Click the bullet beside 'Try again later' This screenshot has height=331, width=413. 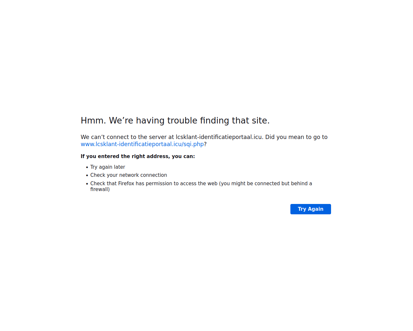tap(87, 167)
